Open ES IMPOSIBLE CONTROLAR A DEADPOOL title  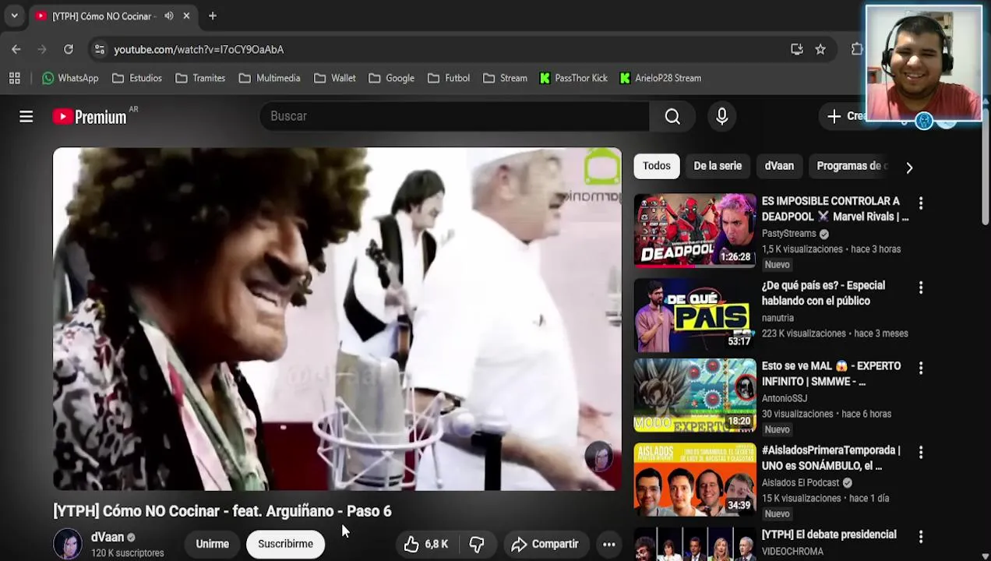(x=835, y=209)
